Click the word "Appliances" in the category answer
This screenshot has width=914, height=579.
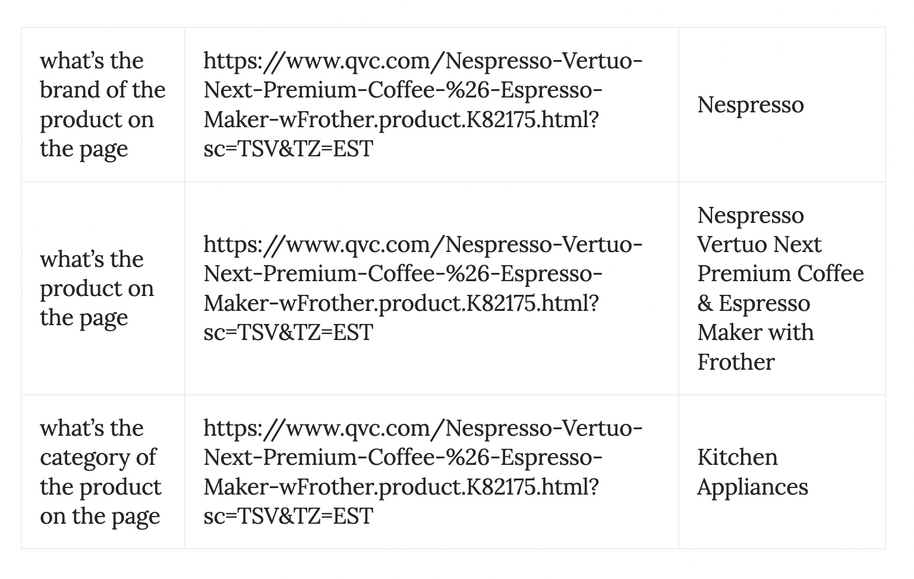(x=752, y=487)
